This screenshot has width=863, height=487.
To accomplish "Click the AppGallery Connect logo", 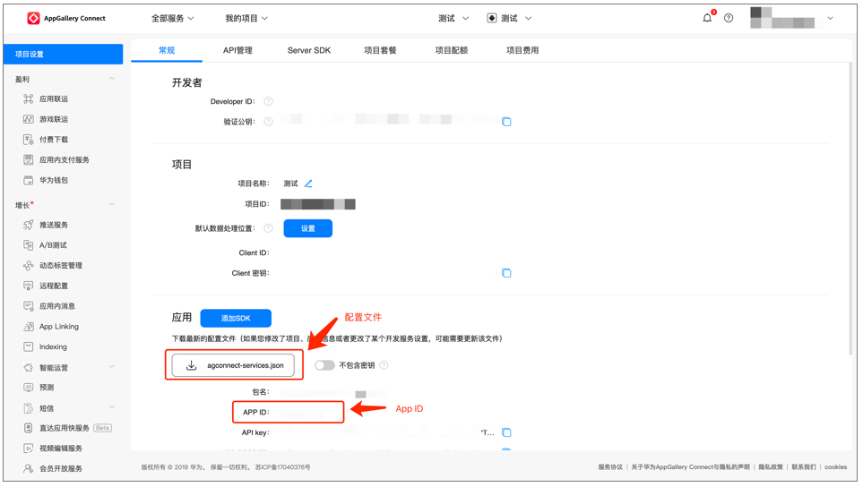I will click(x=66, y=18).
